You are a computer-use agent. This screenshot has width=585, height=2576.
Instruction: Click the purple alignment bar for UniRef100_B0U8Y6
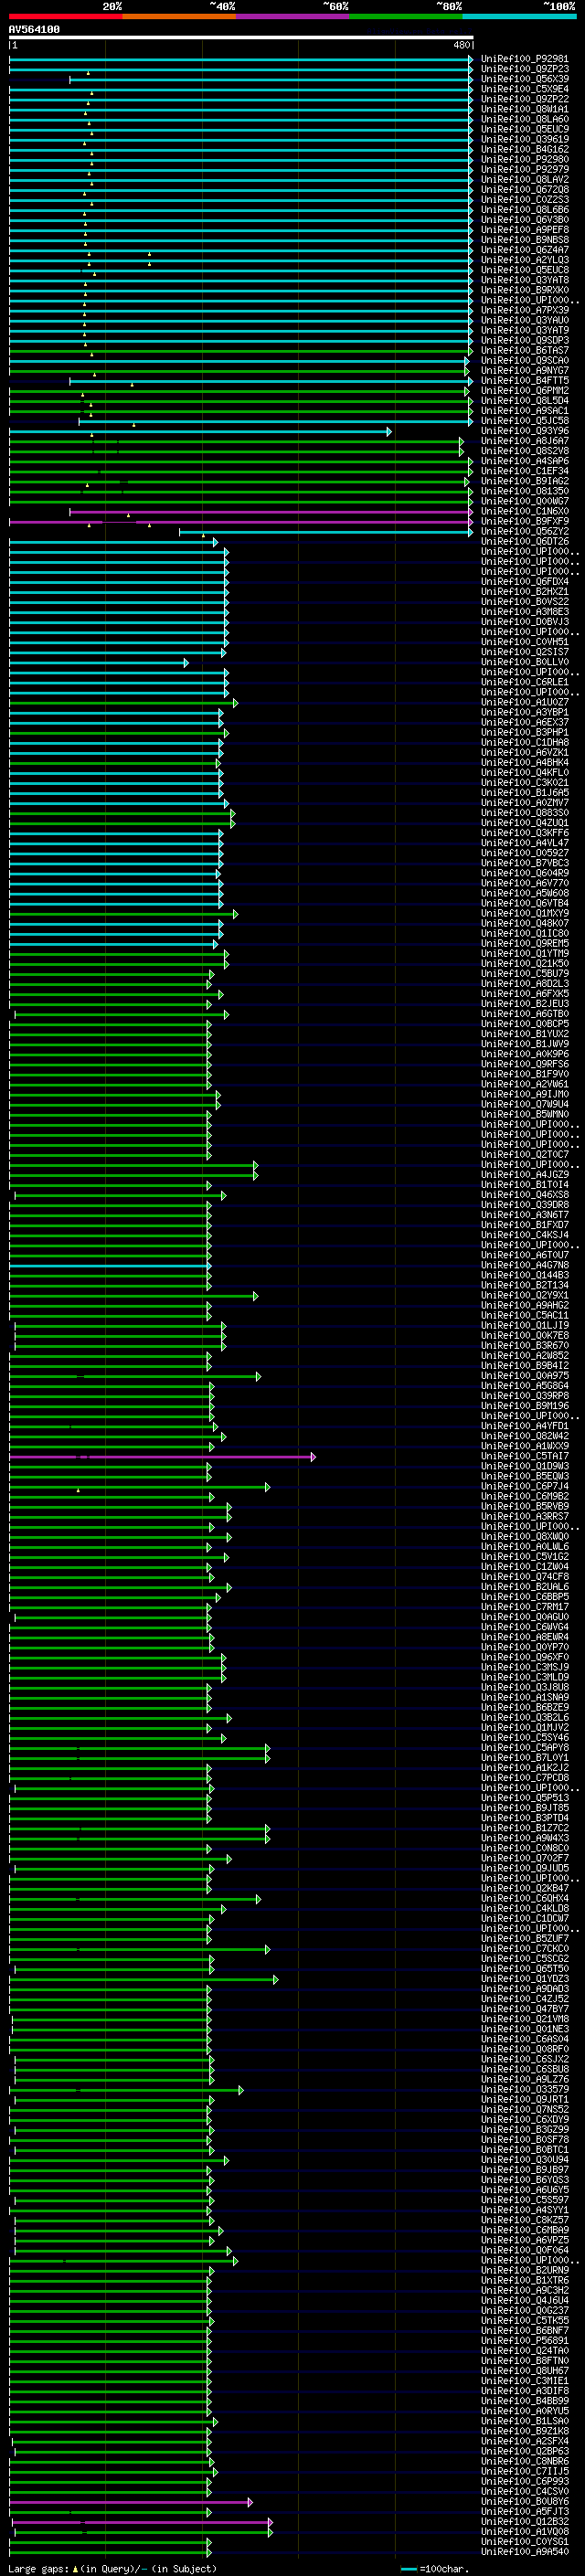130,2502
